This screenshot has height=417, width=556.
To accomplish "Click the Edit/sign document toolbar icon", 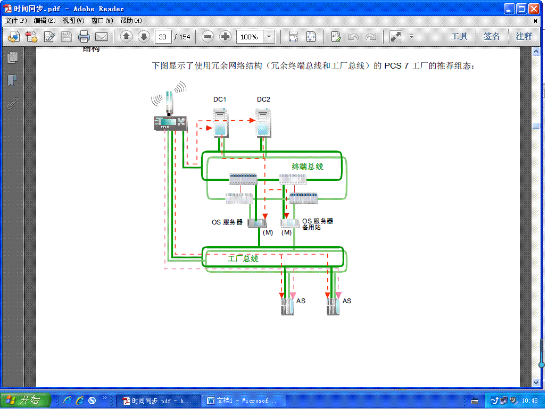I will coord(49,37).
